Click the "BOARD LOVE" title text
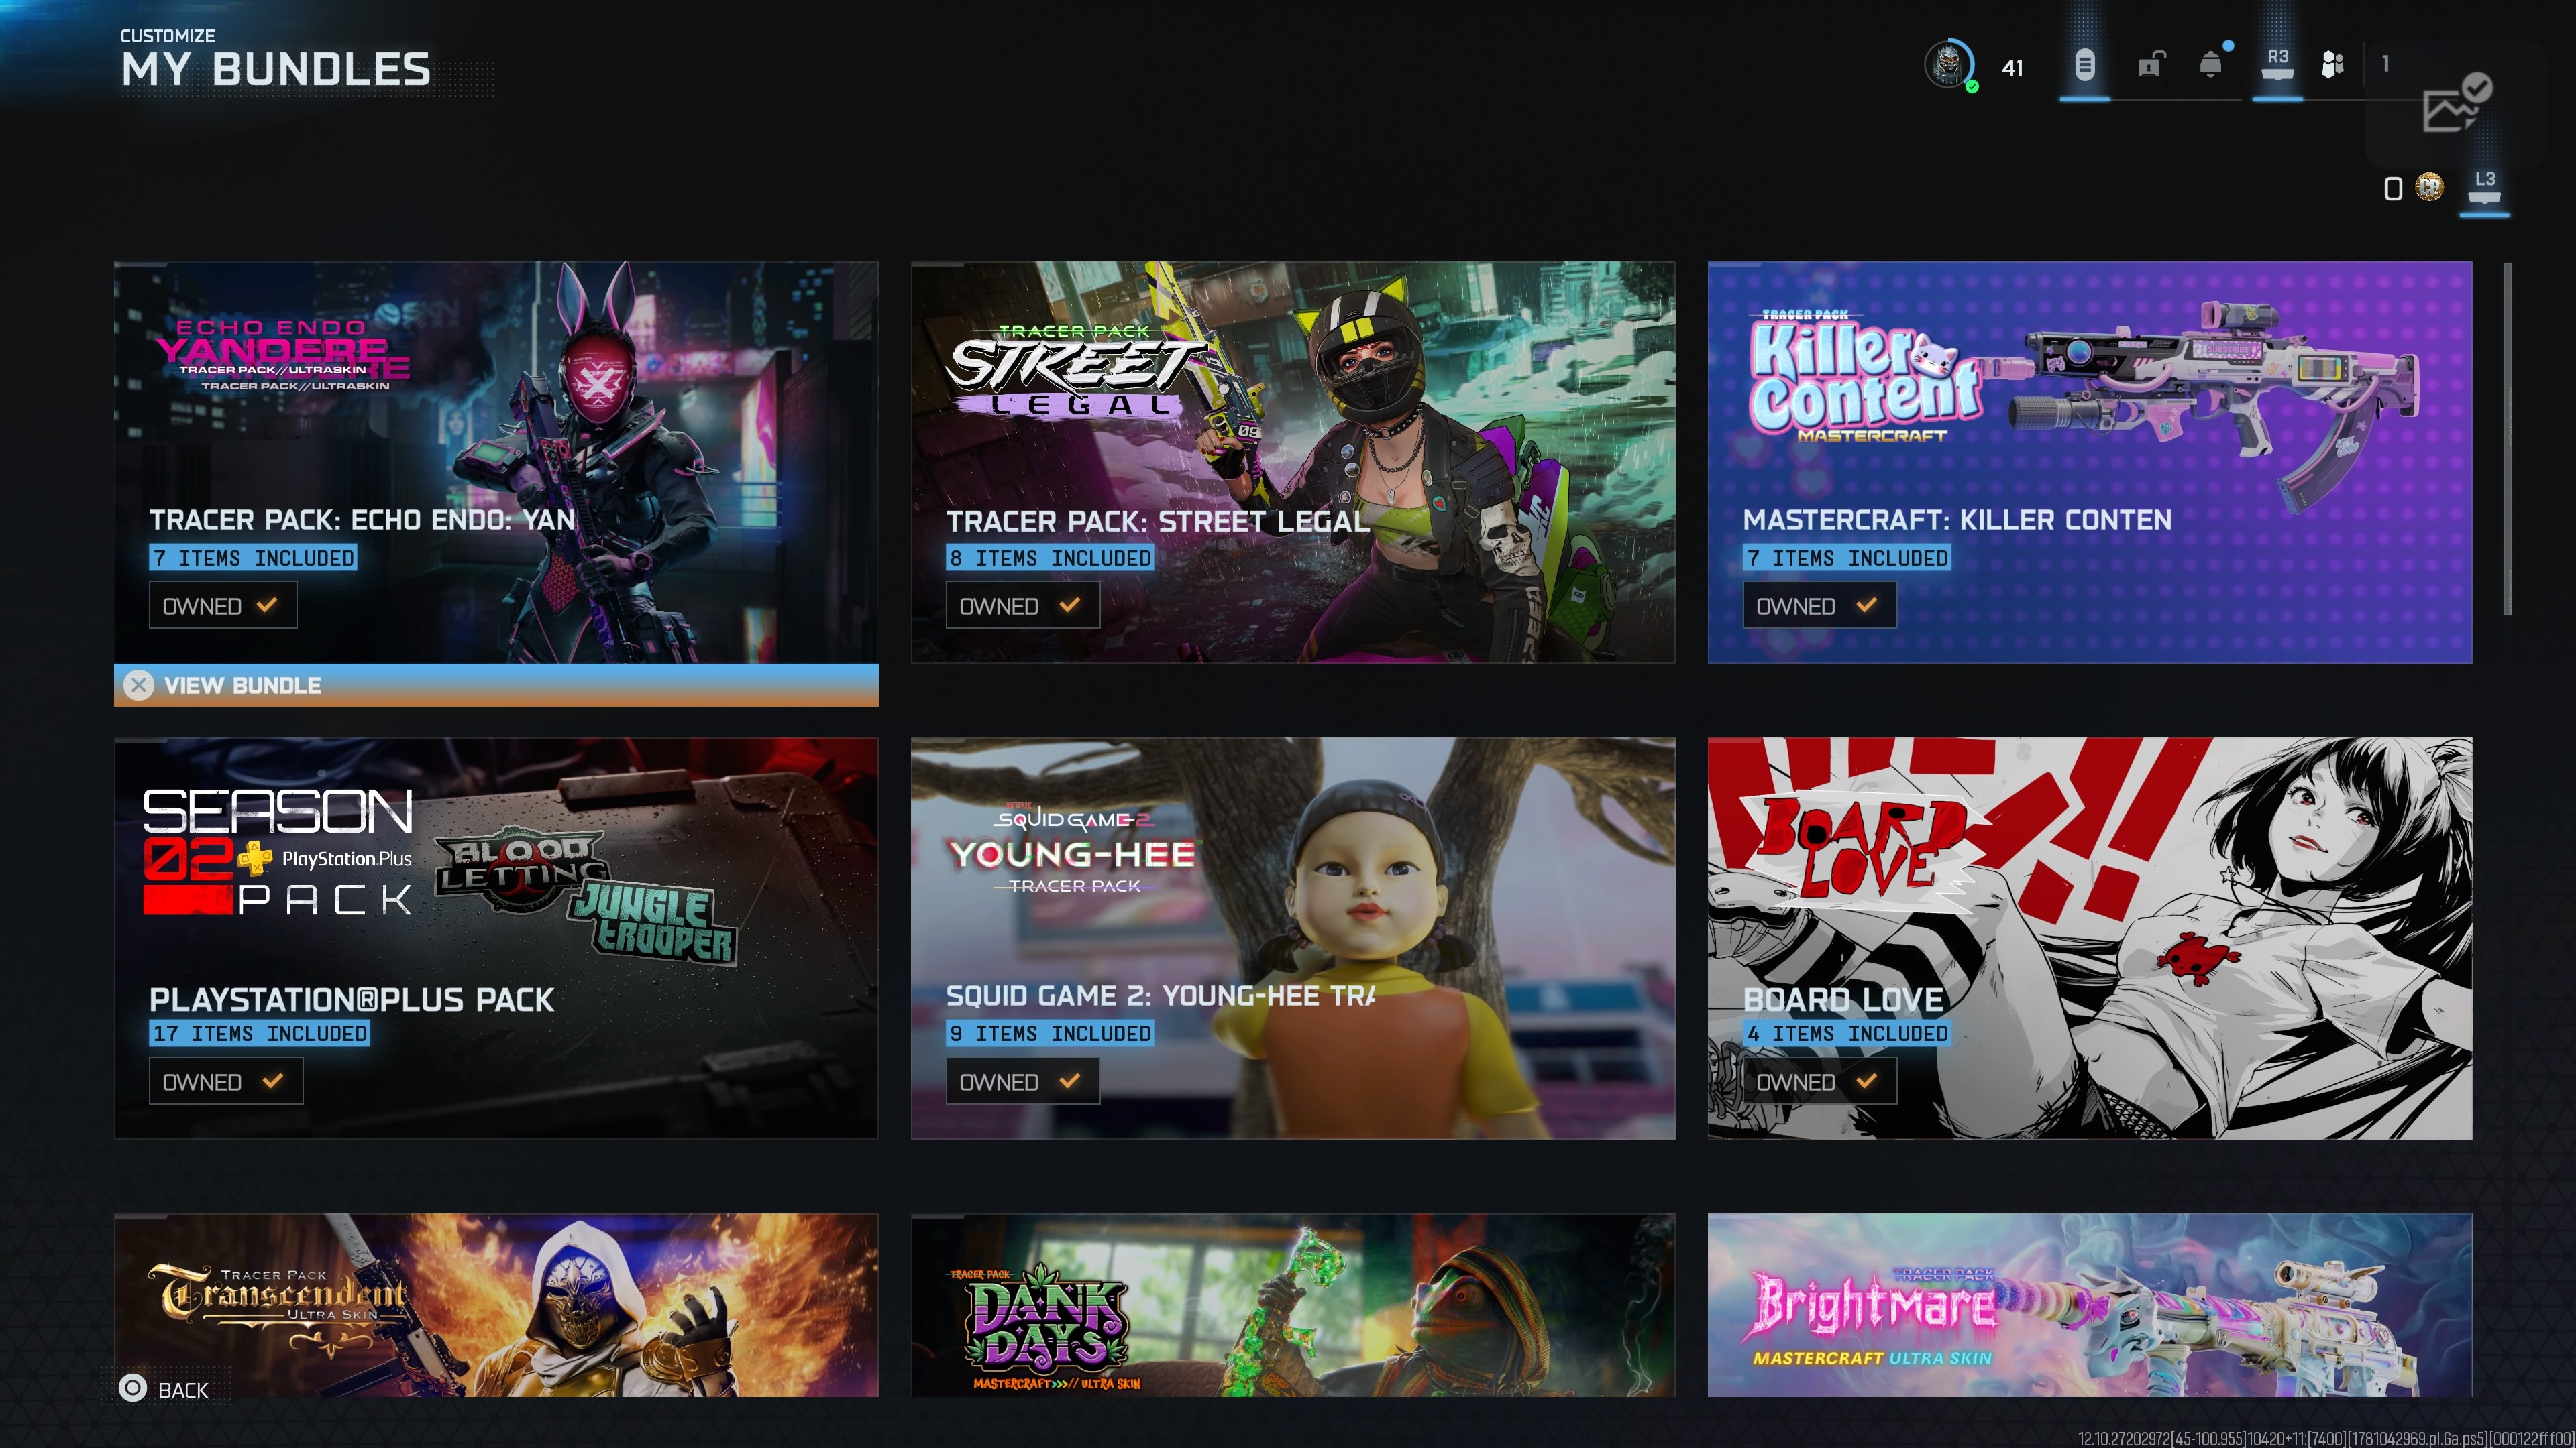The height and width of the screenshot is (1448, 2576). tap(1843, 1000)
